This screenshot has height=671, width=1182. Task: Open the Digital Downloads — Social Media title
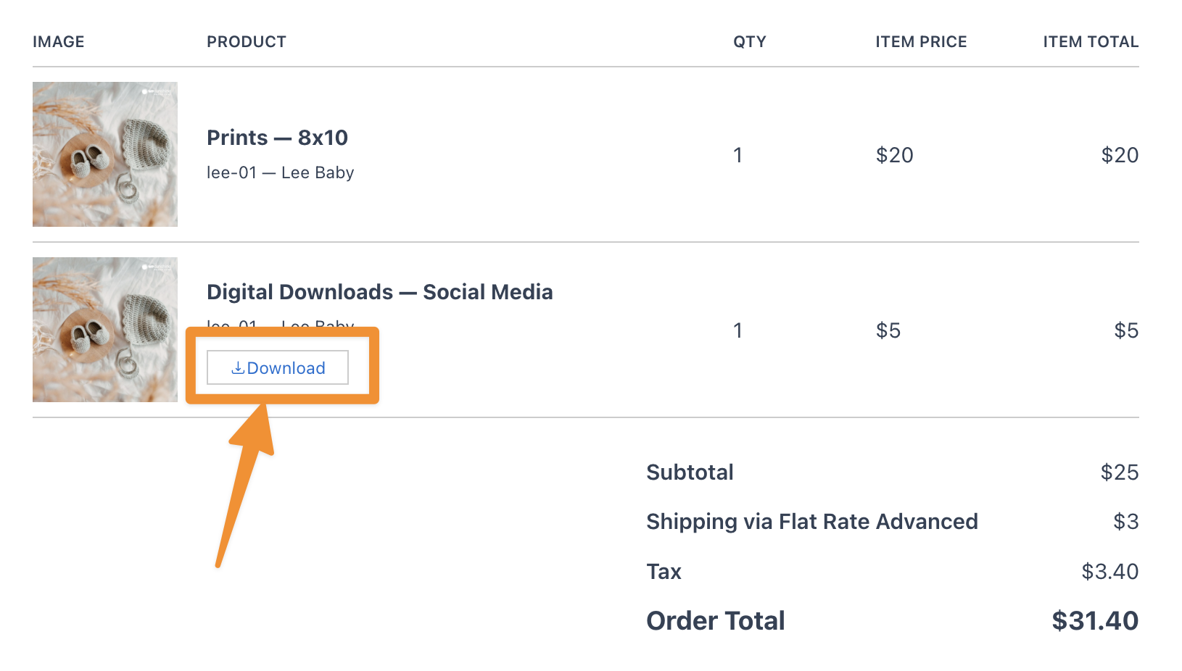pyautogui.click(x=380, y=292)
